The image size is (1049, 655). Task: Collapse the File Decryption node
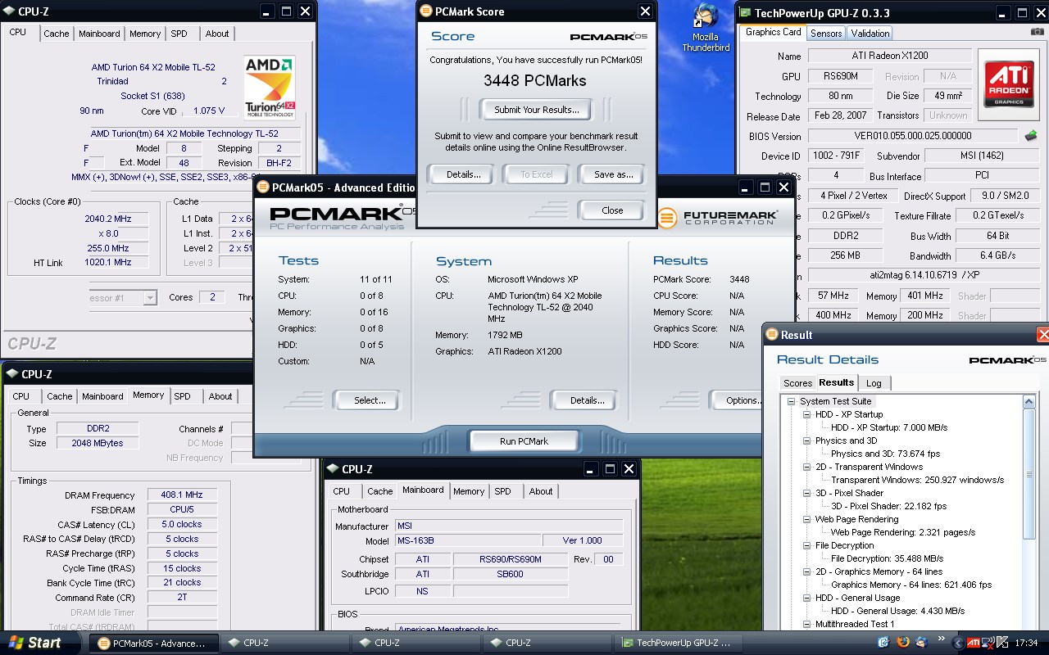807,545
